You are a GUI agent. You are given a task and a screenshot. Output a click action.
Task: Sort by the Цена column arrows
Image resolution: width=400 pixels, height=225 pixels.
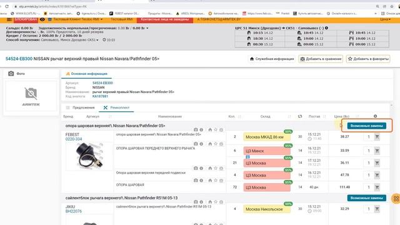pos(357,117)
